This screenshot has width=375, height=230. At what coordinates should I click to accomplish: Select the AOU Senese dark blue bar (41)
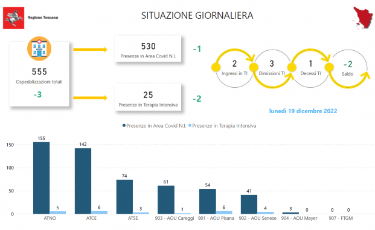(x=249, y=205)
